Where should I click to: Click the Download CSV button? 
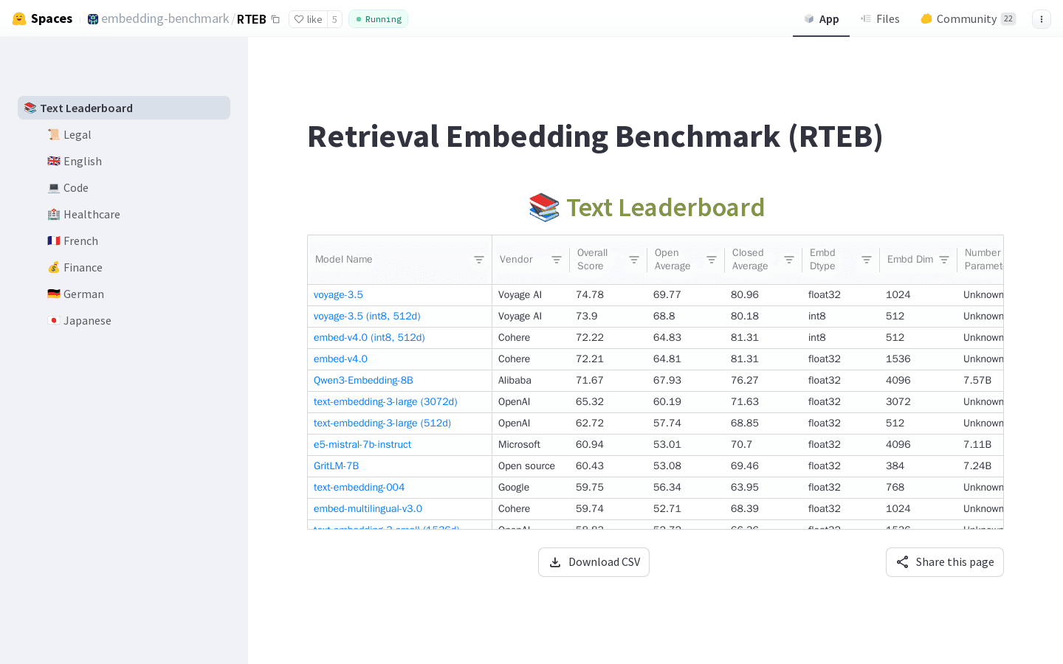tap(594, 562)
